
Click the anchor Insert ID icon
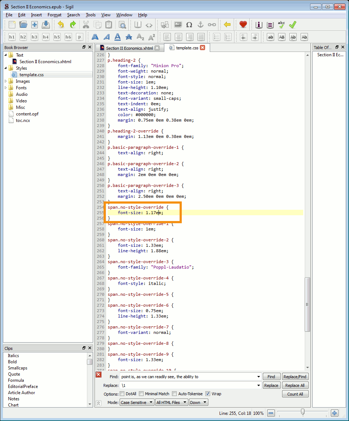200,25
